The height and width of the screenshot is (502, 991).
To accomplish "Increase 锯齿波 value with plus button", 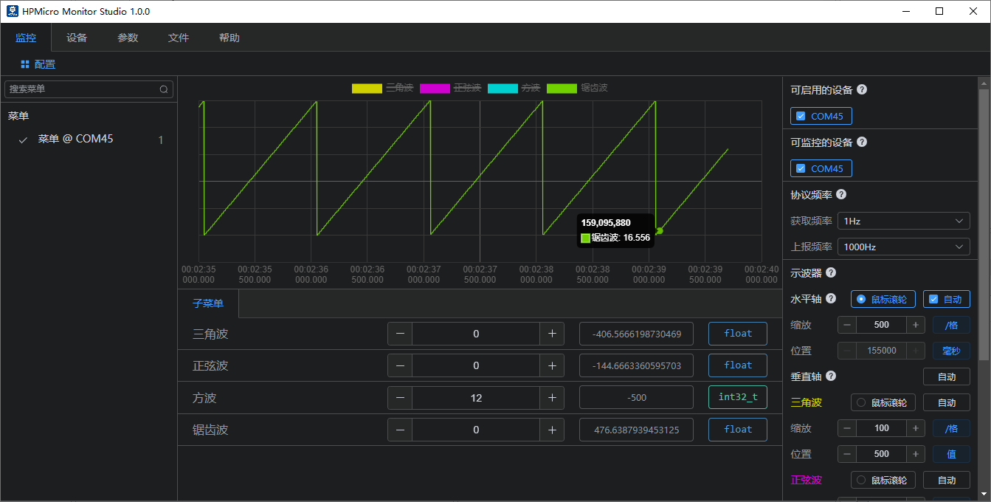I will click(x=552, y=430).
